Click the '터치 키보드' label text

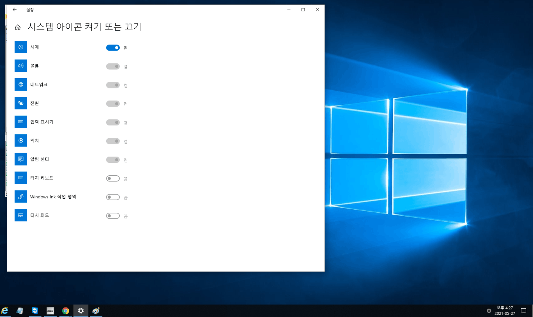tap(42, 178)
